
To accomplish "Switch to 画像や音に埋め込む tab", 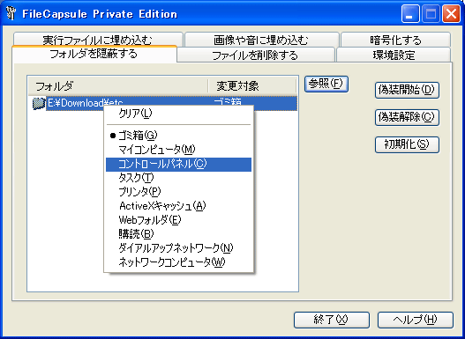I will pos(261,40).
